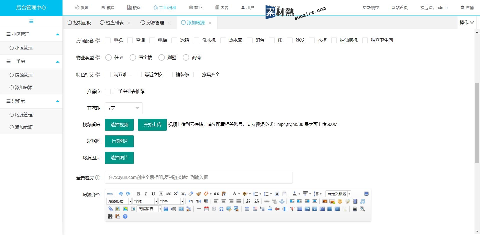The height and width of the screenshot is (235, 480).
Task: Insert an emoticon in editor
Action: [x=340, y=201]
